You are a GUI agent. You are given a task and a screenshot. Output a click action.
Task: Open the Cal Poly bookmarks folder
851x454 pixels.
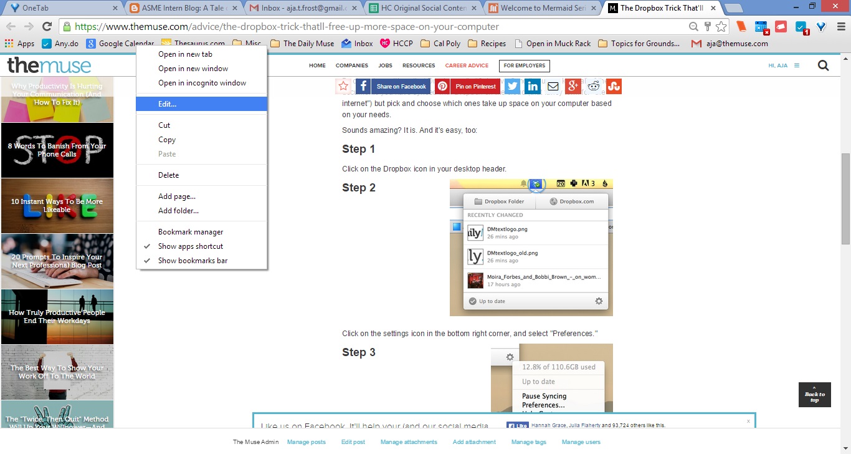[441, 44]
